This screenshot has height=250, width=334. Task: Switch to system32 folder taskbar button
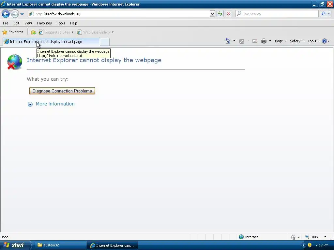(60, 245)
